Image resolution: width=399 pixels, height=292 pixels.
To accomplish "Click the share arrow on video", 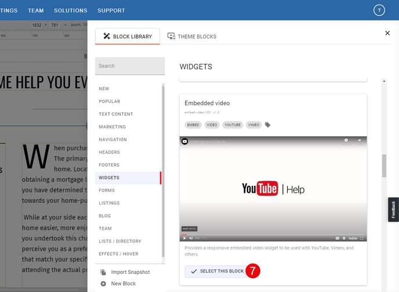I will point(359,140).
